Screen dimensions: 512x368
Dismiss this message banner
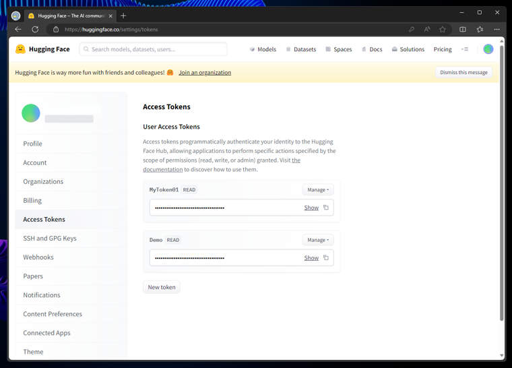point(463,73)
